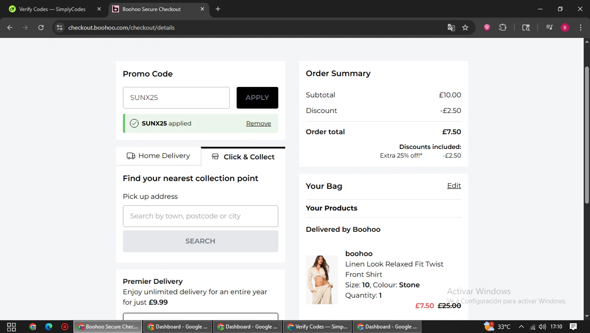The height and width of the screenshot is (333, 590).
Task: Open site information icon in address bar
Action: (x=59, y=28)
